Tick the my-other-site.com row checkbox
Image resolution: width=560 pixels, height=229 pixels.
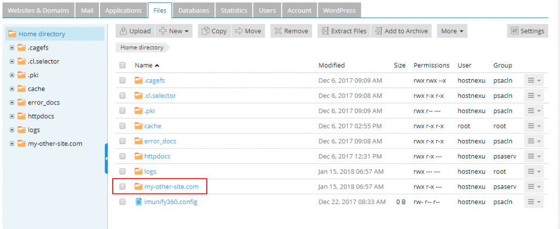pyautogui.click(x=122, y=187)
